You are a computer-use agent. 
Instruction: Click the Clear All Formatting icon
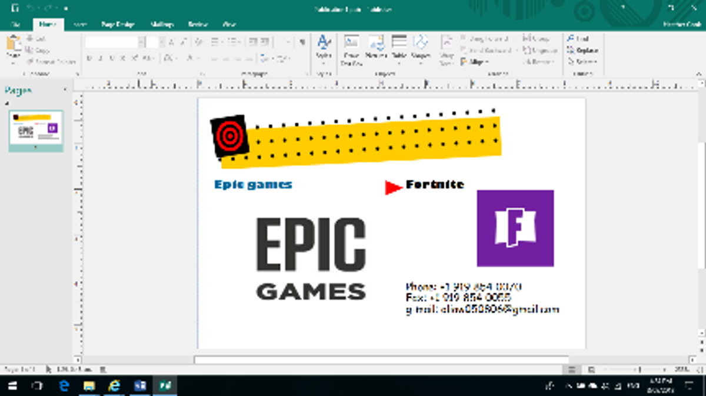(x=199, y=42)
